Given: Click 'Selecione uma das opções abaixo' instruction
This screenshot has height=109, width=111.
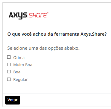Looking at the screenshot, I should (43, 48).
